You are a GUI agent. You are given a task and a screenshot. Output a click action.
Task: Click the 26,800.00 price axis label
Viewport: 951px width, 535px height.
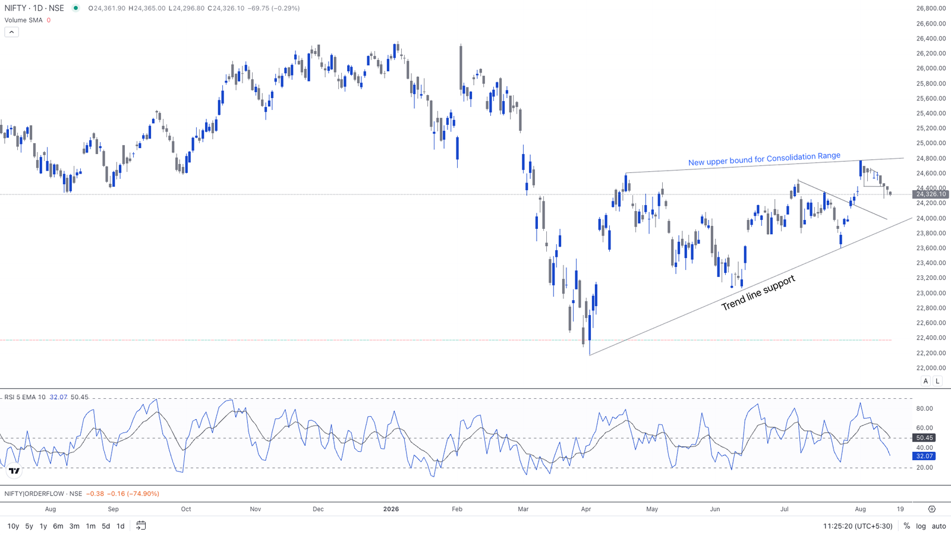931,8
